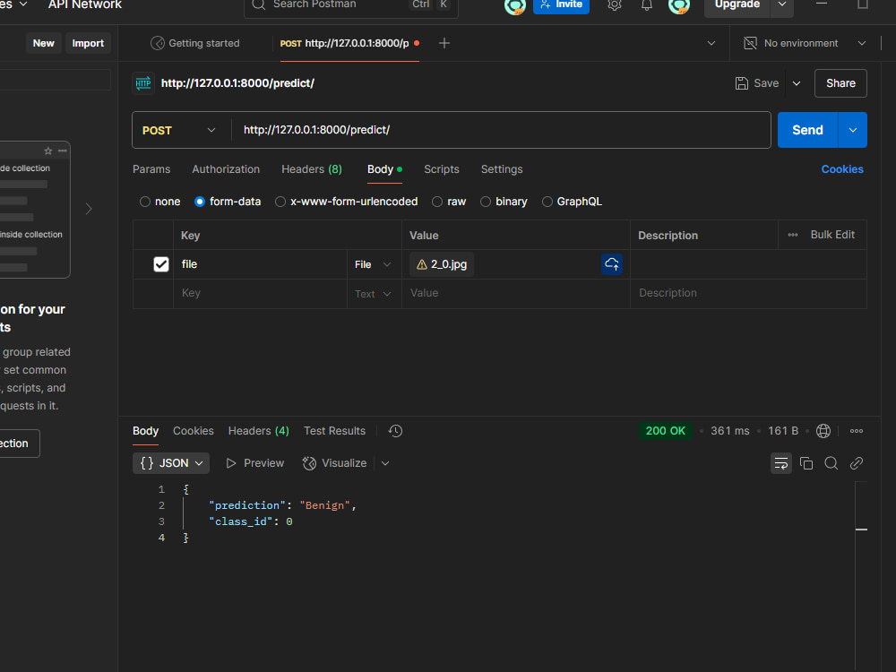This screenshot has width=896, height=672.
Task: Click the New button
Action: point(43,43)
